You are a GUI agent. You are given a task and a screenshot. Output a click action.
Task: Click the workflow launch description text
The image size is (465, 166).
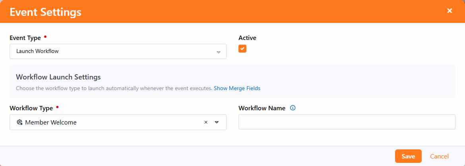coord(114,89)
